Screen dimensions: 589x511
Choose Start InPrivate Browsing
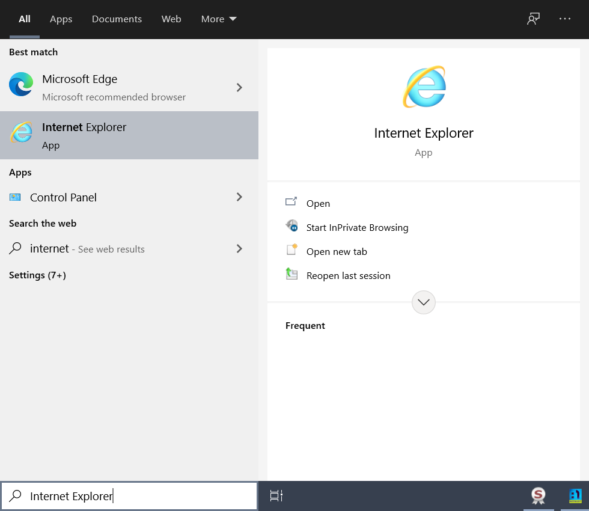(357, 227)
